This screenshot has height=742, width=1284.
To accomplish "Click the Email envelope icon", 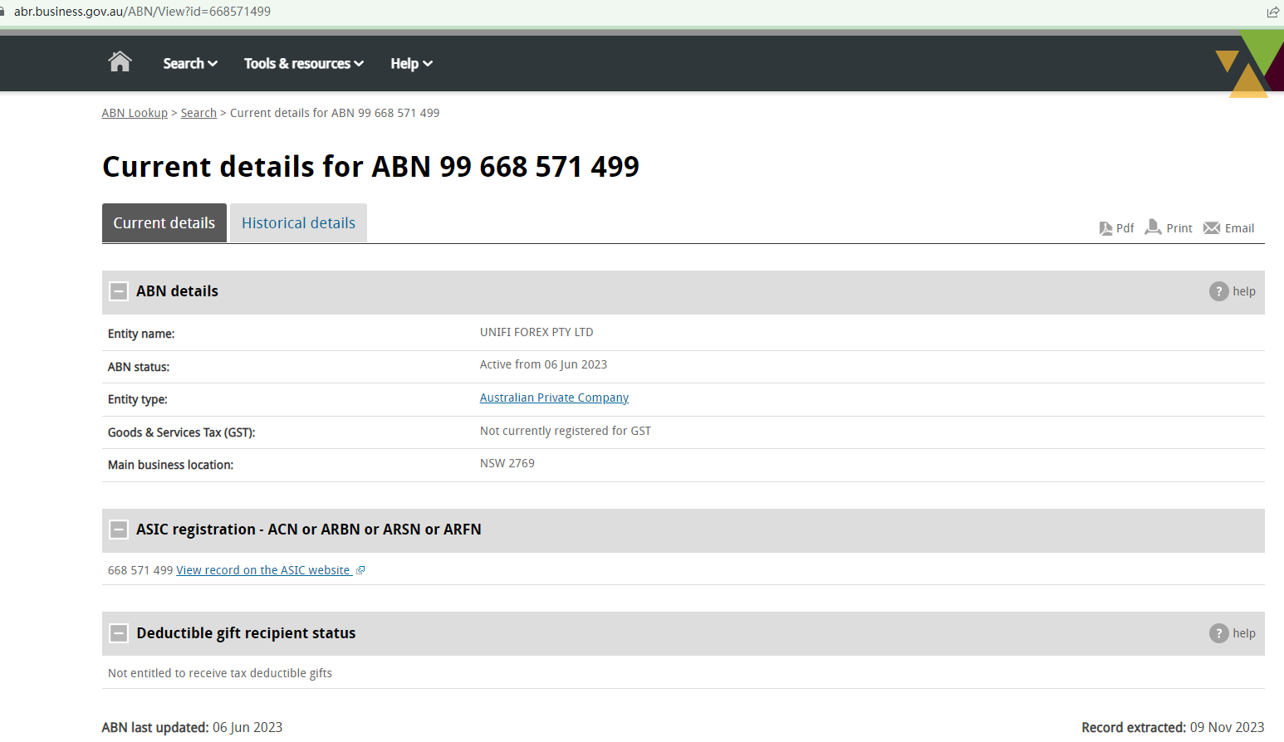I will click(1212, 228).
